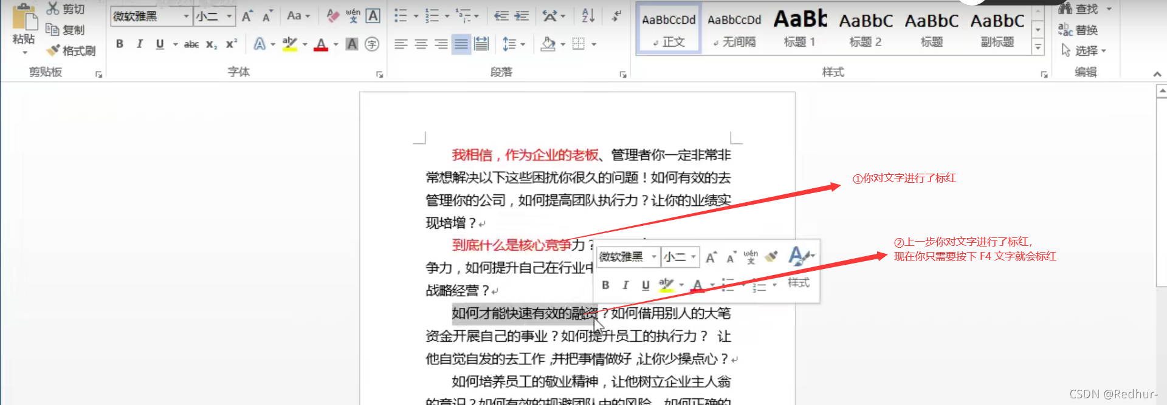Click the Replace (替换) button
Viewport: 1167px width, 405px height.
[1078, 30]
